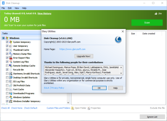This screenshot has height=121, width=167.
Task: Click the dialog Help button
Action: [116, 88]
